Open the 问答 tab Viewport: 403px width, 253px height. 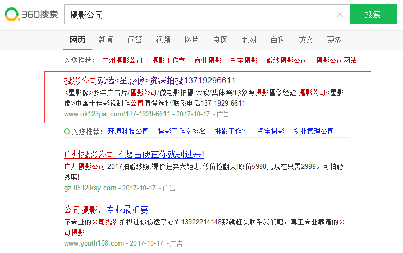[x=134, y=40]
